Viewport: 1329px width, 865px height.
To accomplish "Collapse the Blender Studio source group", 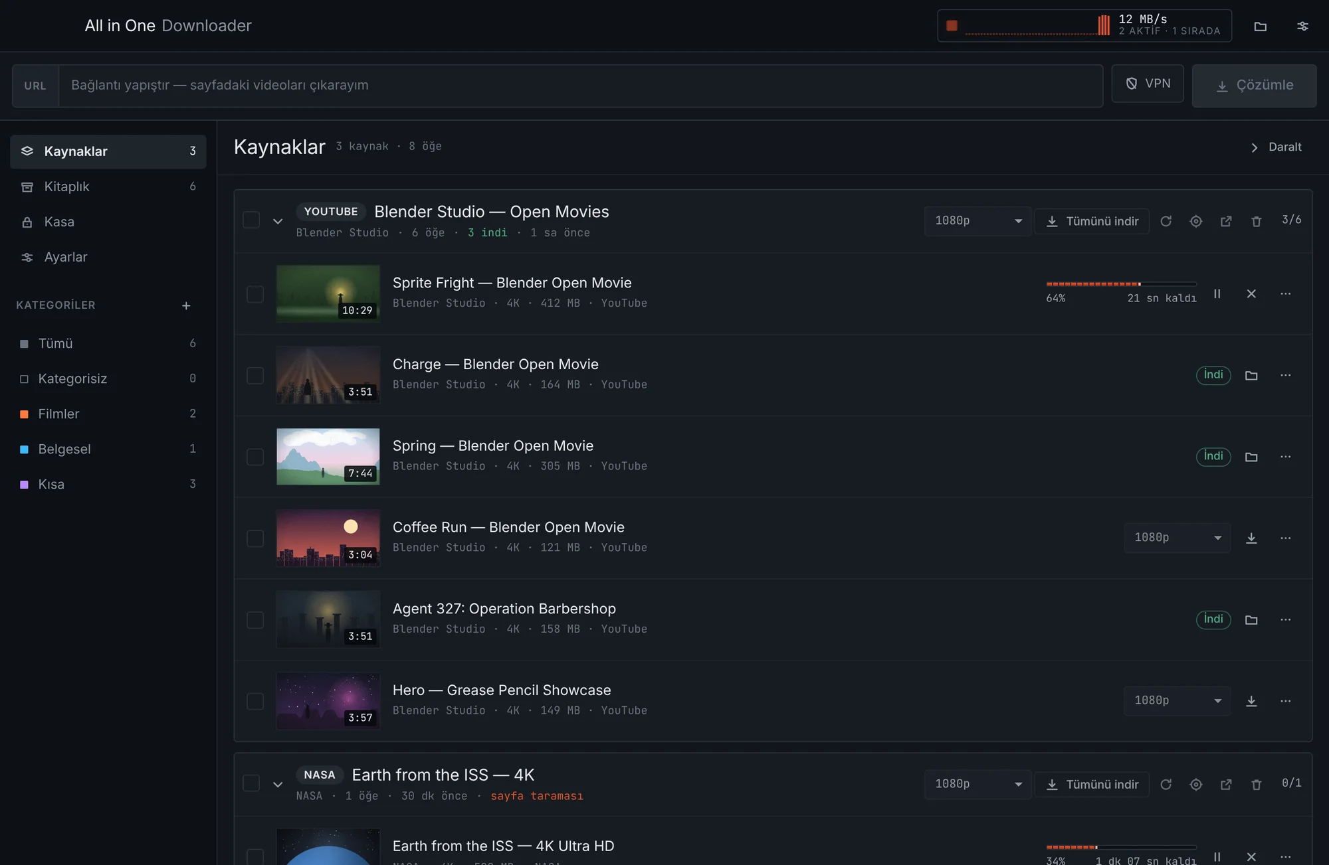I will (x=278, y=221).
